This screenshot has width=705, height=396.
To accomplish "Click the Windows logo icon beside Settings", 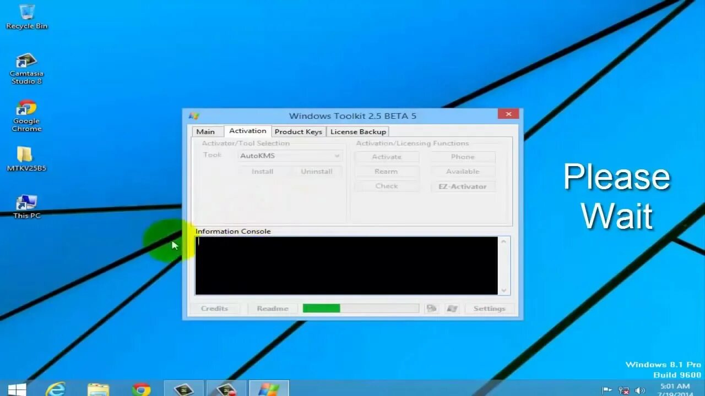I will 452,308.
